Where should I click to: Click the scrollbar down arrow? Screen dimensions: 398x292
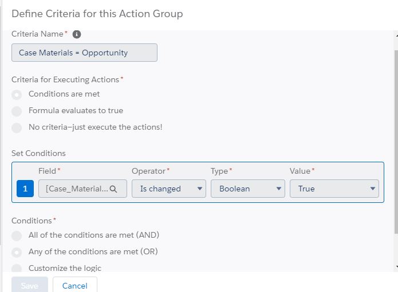click(x=395, y=267)
